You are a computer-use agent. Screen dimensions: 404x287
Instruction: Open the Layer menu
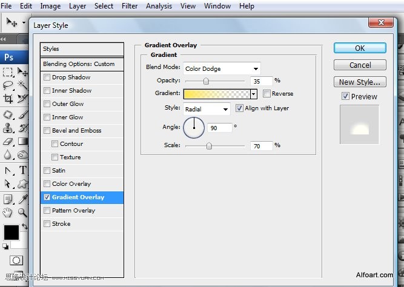[78, 5]
